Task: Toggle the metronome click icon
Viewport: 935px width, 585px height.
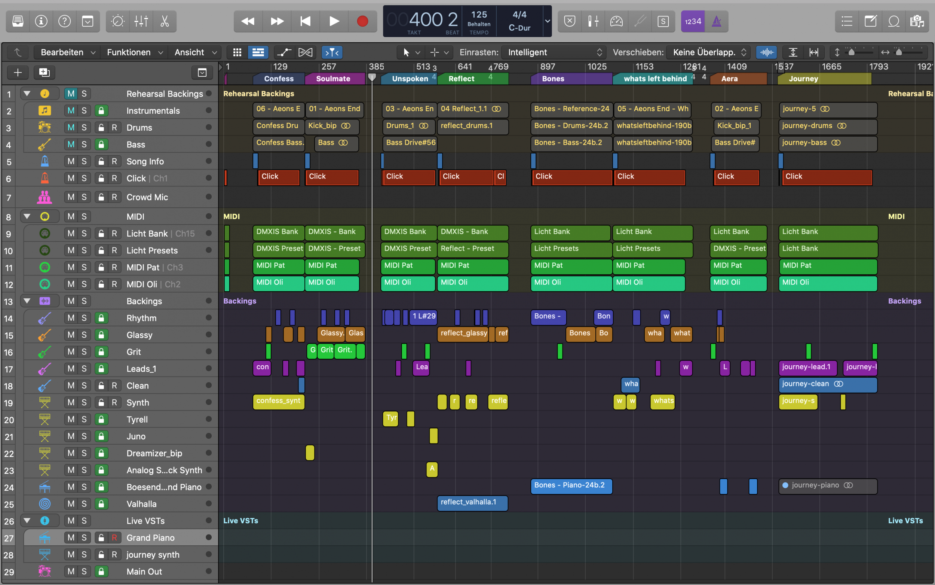Action: [x=716, y=21]
